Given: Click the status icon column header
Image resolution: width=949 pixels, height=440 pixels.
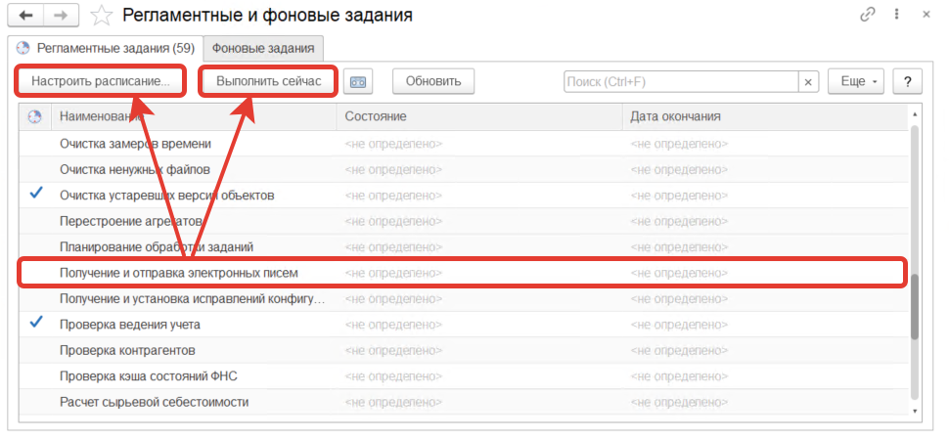Looking at the screenshot, I should point(35,116).
